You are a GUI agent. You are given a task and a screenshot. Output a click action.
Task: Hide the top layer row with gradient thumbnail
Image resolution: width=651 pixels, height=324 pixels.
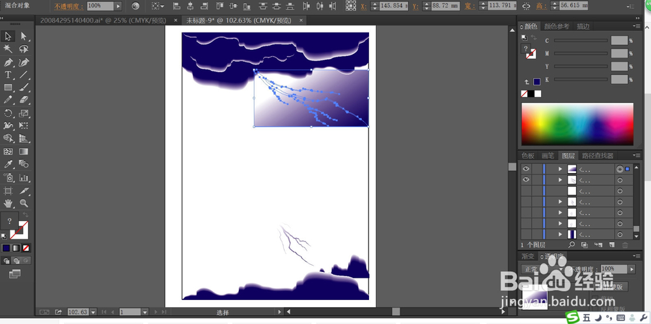coord(526,169)
